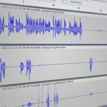This screenshot has height=107, width=107.
Task: Click the 5 second mark on timeline ruler
Action: click(x=24, y=2)
